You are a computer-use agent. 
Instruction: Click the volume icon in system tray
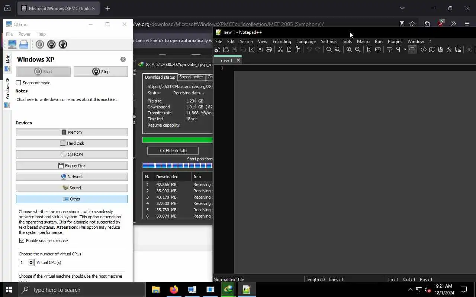(x=428, y=290)
